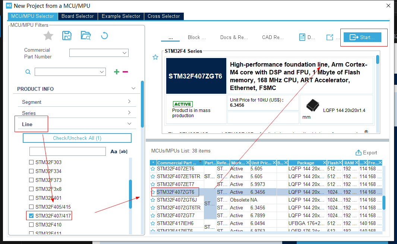Click the Line filter text field
The width and height of the screenshot is (397, 244).
(x=67, y=151)
